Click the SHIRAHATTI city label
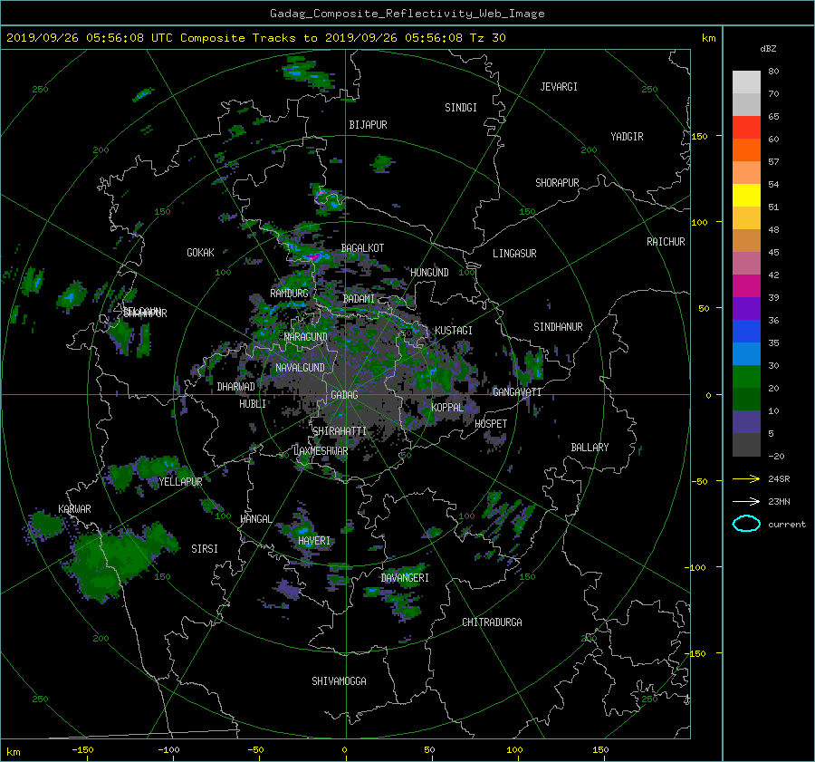The height and width of the screenshot is (762, 815). point(340,431)
